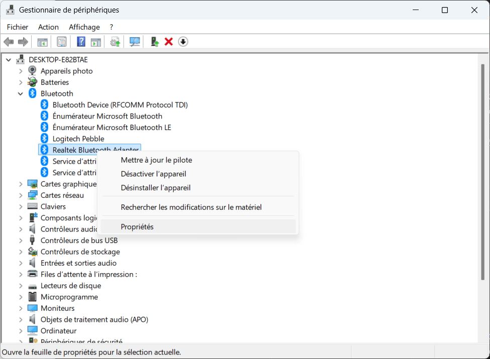Minimize the Gestionnaire de périphériques window

(x=416, y=10)
